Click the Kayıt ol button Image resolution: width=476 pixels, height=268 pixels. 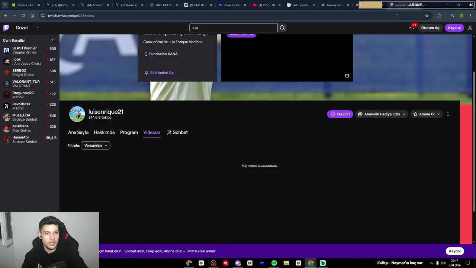pyautogui.click(x=454, y=28)
